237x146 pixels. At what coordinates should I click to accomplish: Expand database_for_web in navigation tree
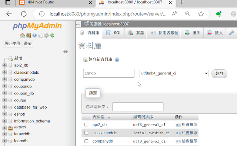[4, 107]
